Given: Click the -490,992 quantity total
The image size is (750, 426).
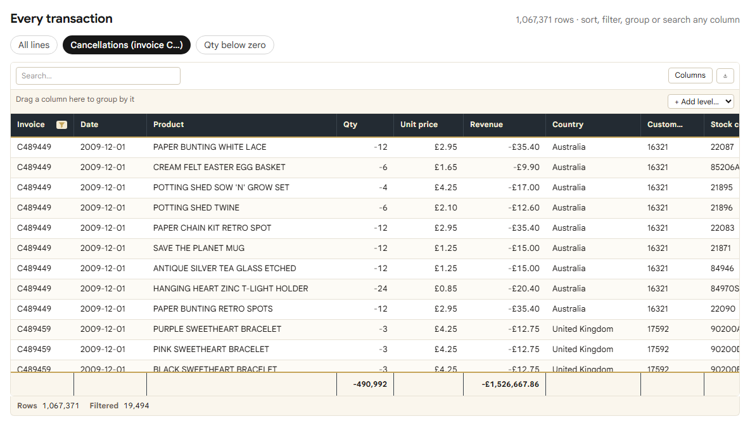Looking at the screenshot, I should click(370, 384).
